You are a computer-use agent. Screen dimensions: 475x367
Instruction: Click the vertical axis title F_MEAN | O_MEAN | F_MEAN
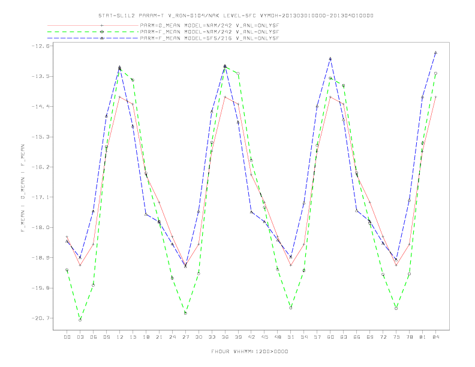coord(23,188)
